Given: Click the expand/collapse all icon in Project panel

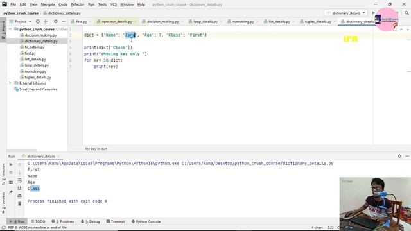Looking at the screenshot, I should [x=46, y=21].
